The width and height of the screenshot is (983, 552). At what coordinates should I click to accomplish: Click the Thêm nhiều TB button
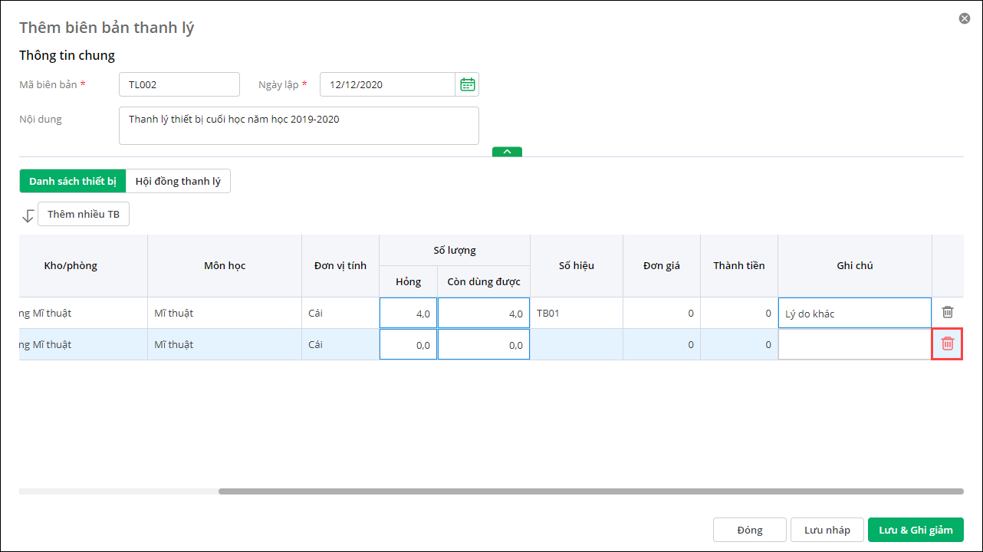(84, 214)
